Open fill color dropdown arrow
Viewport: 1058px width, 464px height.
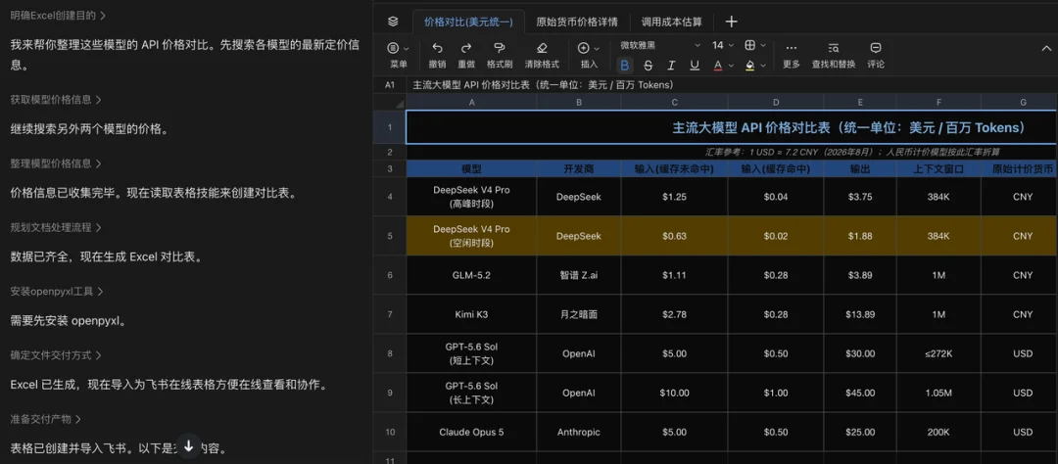(763, 67)
